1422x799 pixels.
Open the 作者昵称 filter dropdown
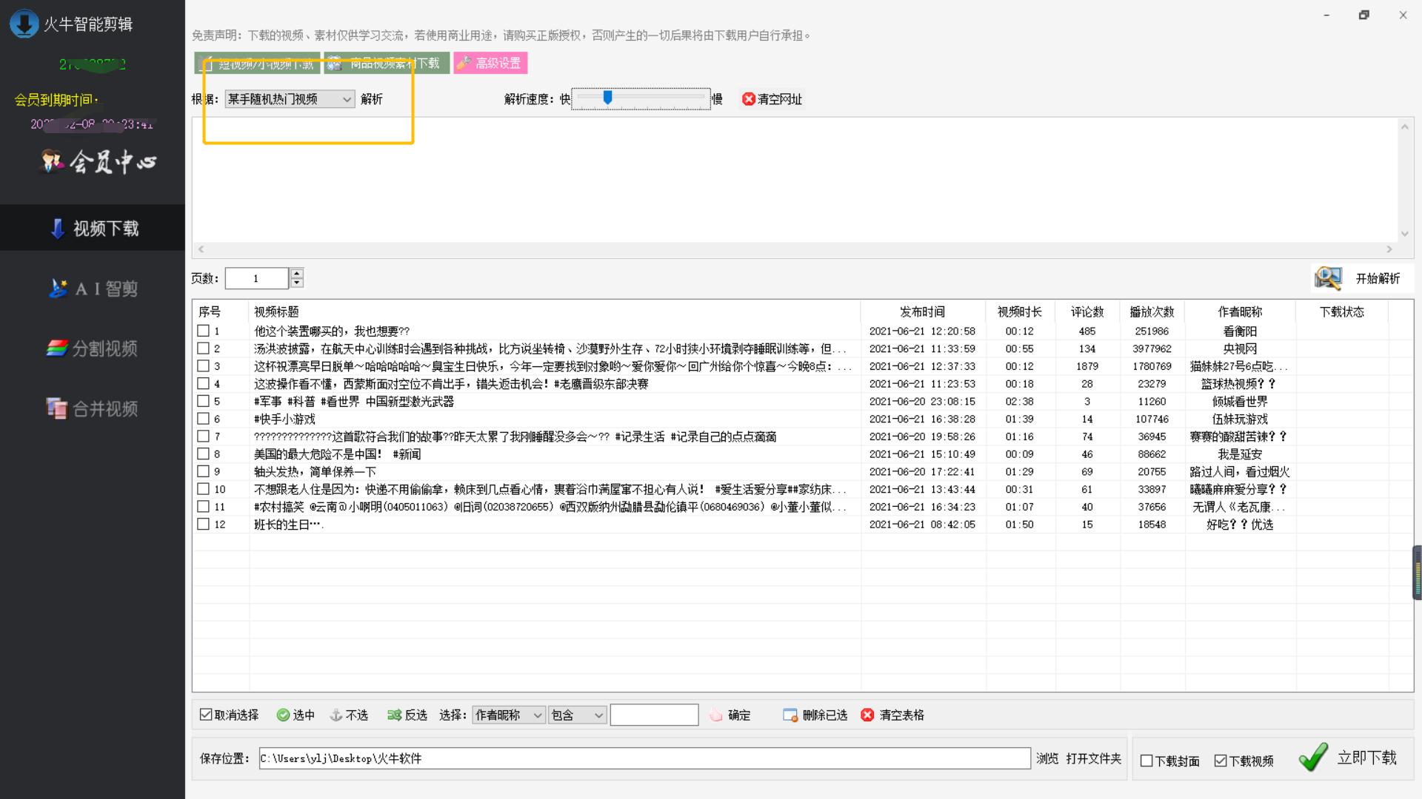[508, 715]
